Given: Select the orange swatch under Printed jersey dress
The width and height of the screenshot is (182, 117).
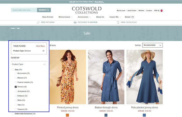Looking at the screenshot, I should pyautogui.click(x=67, y=115).
